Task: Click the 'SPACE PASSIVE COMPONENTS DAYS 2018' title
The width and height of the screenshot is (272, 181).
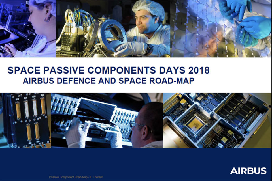Action: click(x=109, y=70)
